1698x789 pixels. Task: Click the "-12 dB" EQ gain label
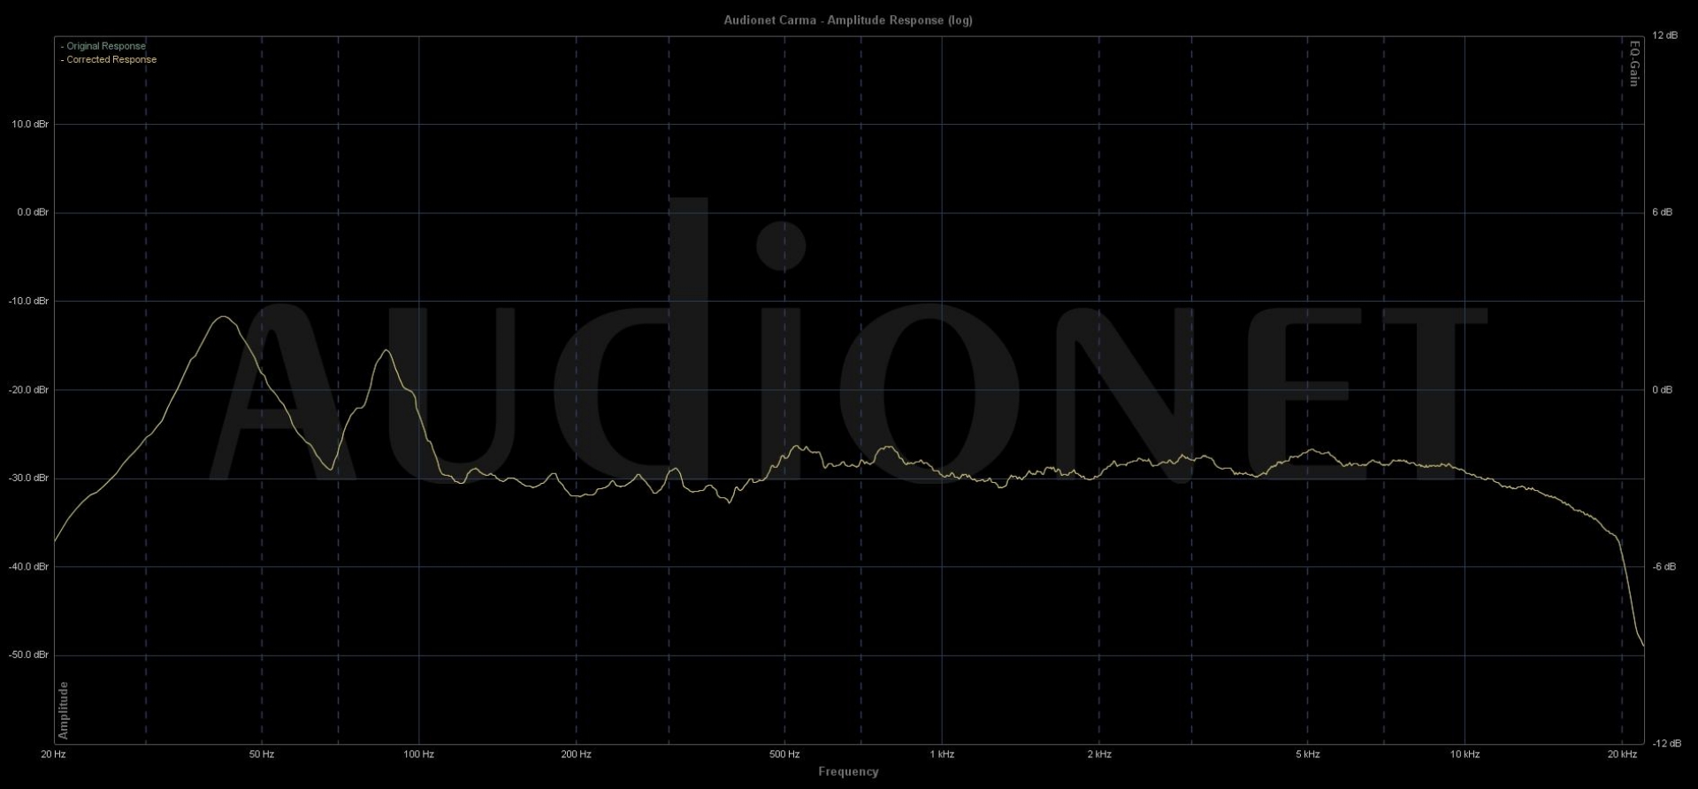click(1666, 743)
